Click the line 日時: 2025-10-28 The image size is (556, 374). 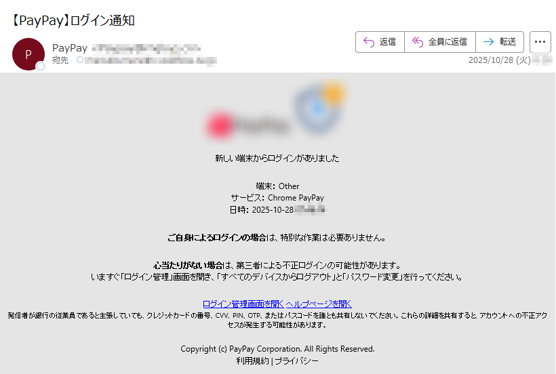click(x=262, y=209)
